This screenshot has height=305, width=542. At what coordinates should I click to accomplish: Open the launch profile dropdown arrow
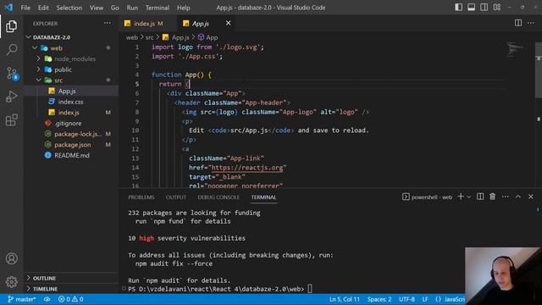tap(468, 197)
